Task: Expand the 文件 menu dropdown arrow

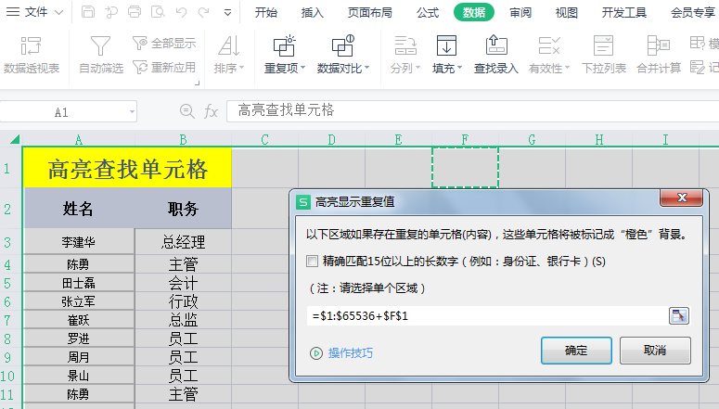Action: (58, 12)
